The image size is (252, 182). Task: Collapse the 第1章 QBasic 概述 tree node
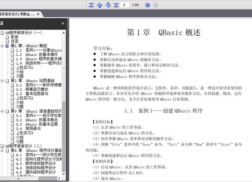click(x=2, y=46)
